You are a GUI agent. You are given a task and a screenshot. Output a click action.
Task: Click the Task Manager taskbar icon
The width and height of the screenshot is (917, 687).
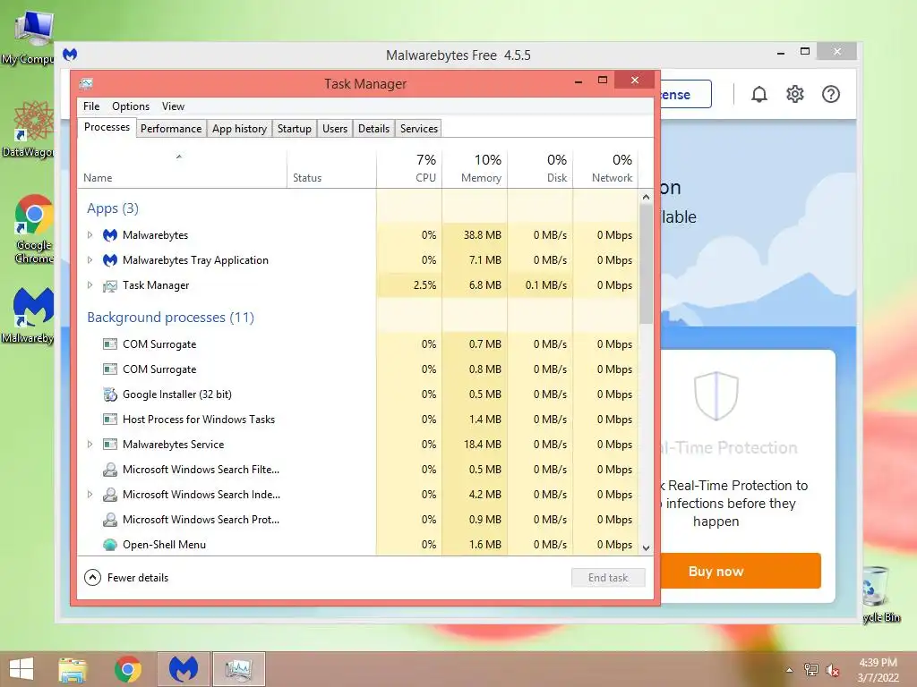[238, 669]
